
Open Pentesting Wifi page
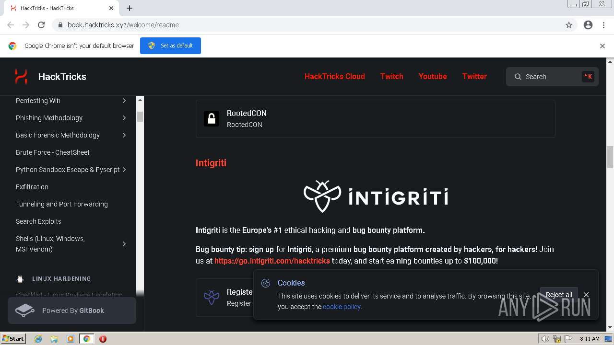38,101
